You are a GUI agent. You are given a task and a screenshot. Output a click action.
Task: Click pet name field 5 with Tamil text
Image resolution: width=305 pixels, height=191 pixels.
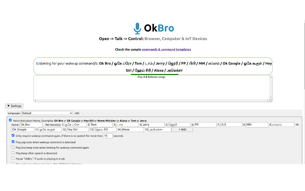179,125
